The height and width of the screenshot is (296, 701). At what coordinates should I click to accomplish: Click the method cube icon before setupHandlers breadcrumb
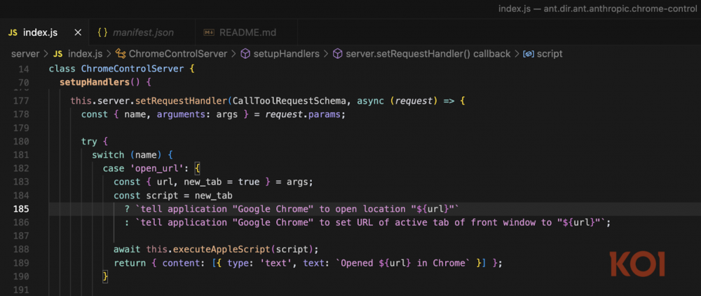click(x=245, y=53)
